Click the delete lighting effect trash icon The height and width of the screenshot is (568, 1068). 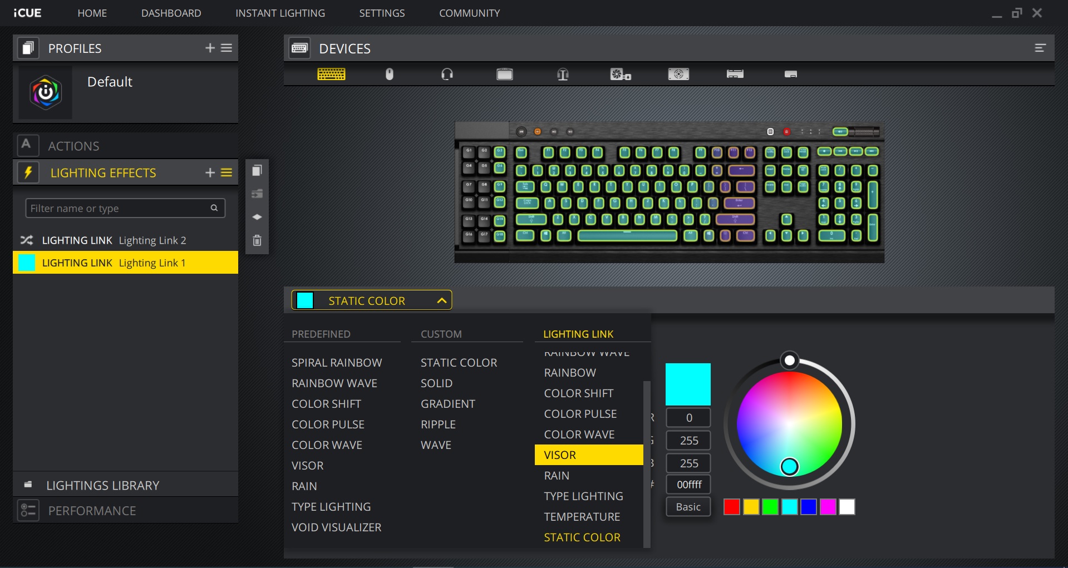tap(257, 240)
